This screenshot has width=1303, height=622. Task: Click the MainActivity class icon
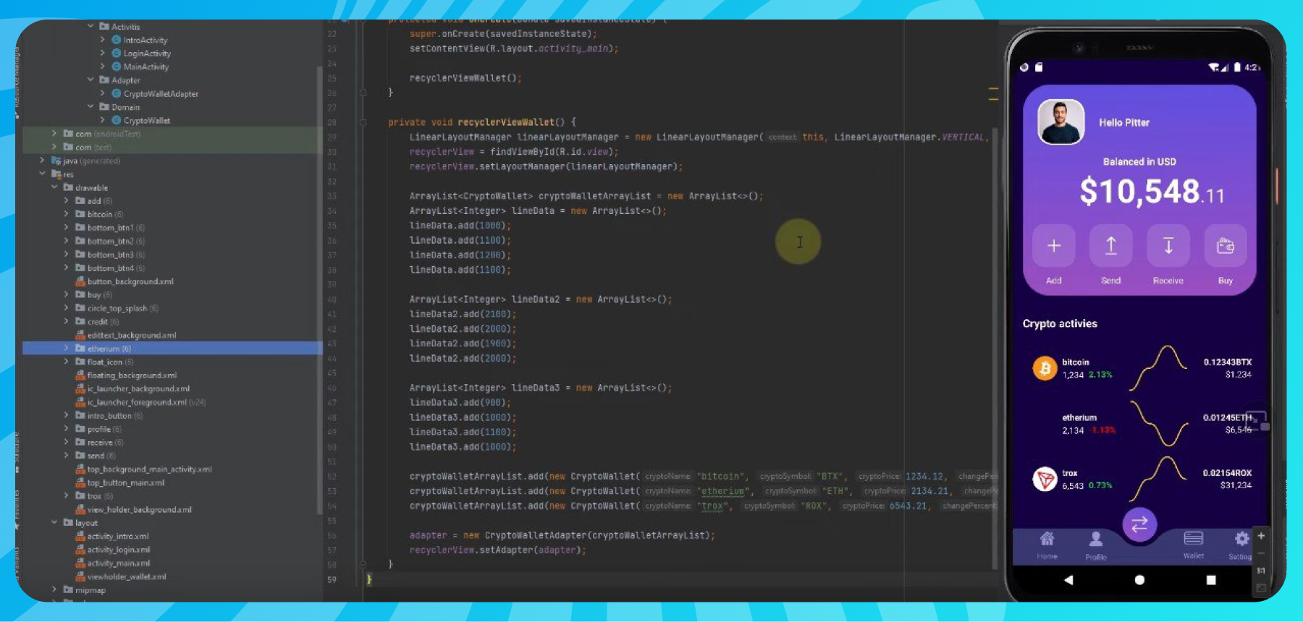pyautogui.click(x=116, y=67)
